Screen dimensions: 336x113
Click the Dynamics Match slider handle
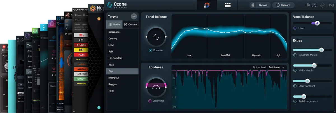click(x=321, y=50)
